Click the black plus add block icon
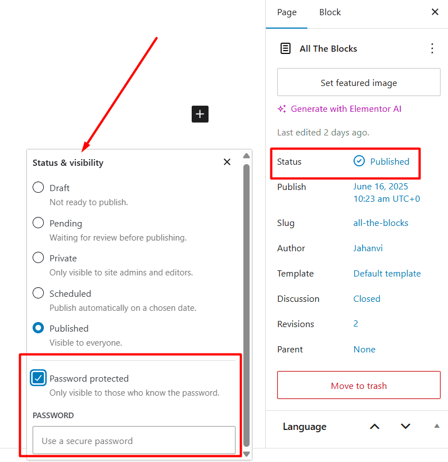The image size is (448, 462). 200,114
